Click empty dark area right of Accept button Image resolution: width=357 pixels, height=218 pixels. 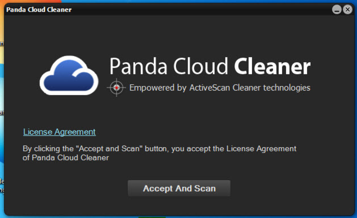[x=291, y=188]
